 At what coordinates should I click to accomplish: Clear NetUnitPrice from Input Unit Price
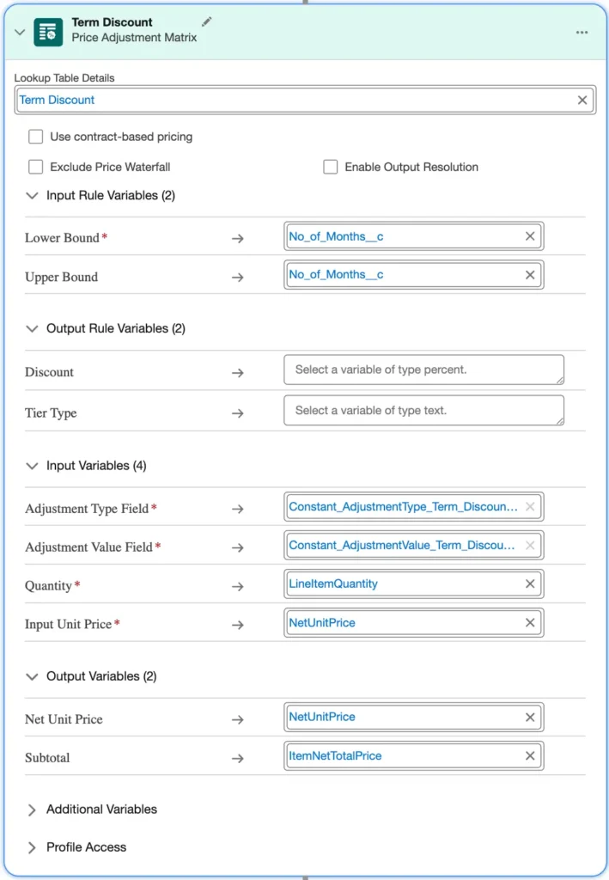click(x=530, y=623)
